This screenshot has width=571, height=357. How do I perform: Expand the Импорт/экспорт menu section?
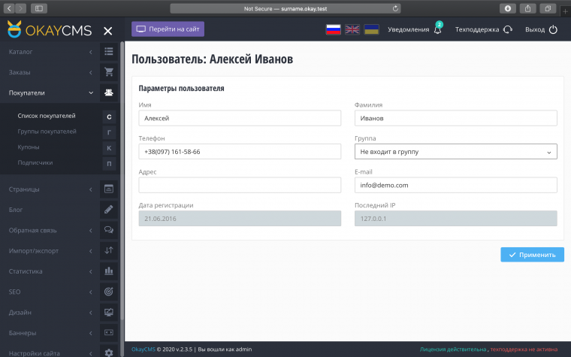(x=50, y=251)
